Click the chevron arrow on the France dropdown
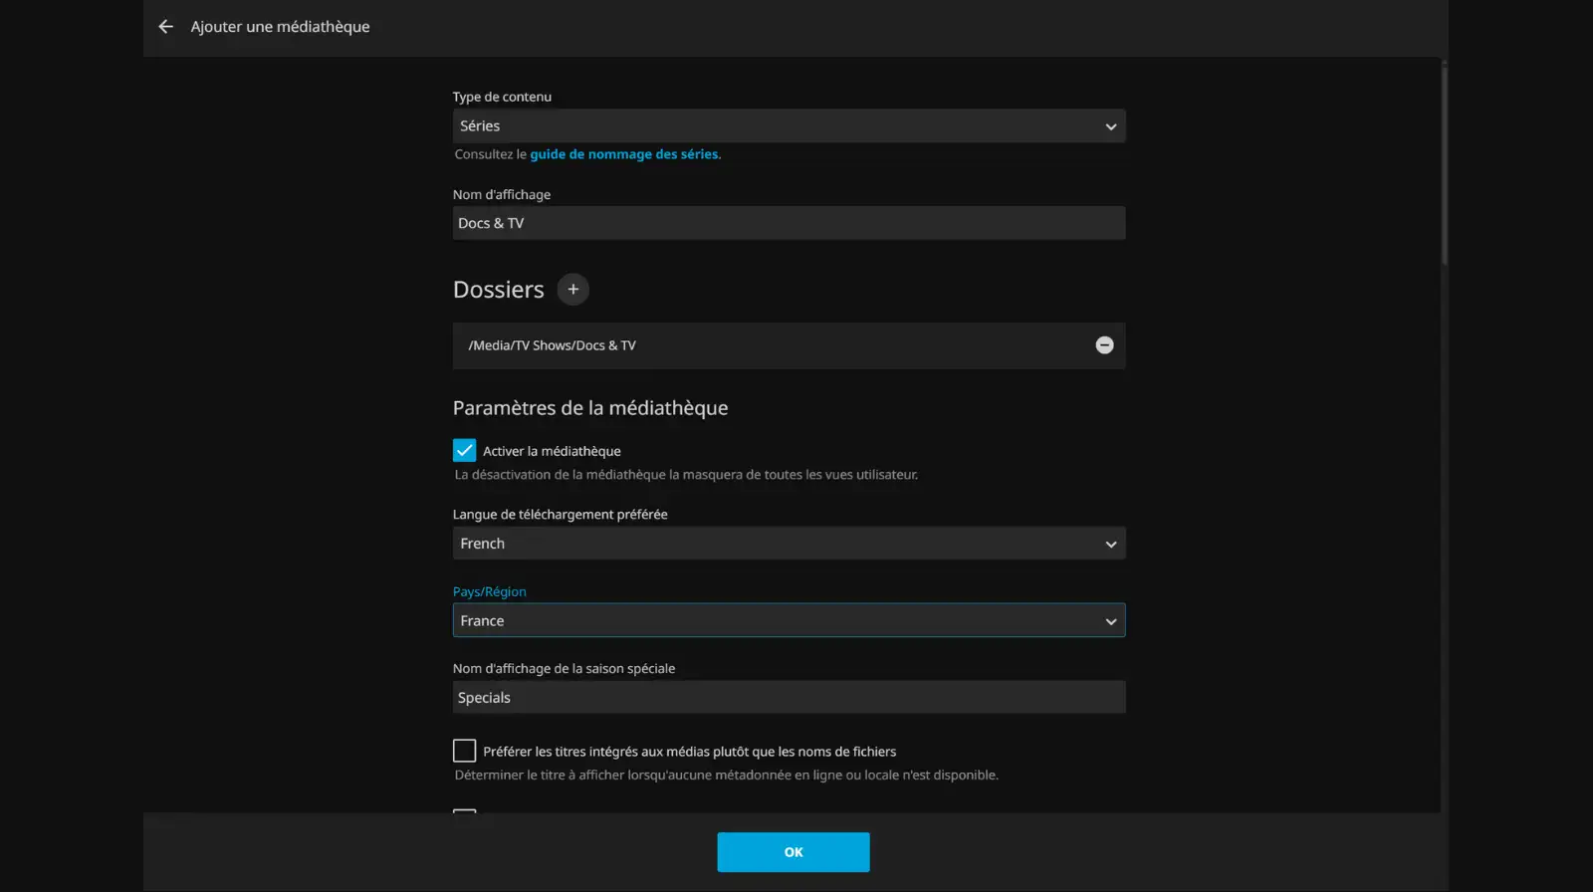This screenshot has height=892, width=1593. click(1110, 621)
